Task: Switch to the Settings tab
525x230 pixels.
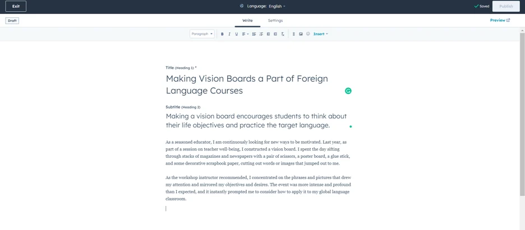Action: click(275, 21)
